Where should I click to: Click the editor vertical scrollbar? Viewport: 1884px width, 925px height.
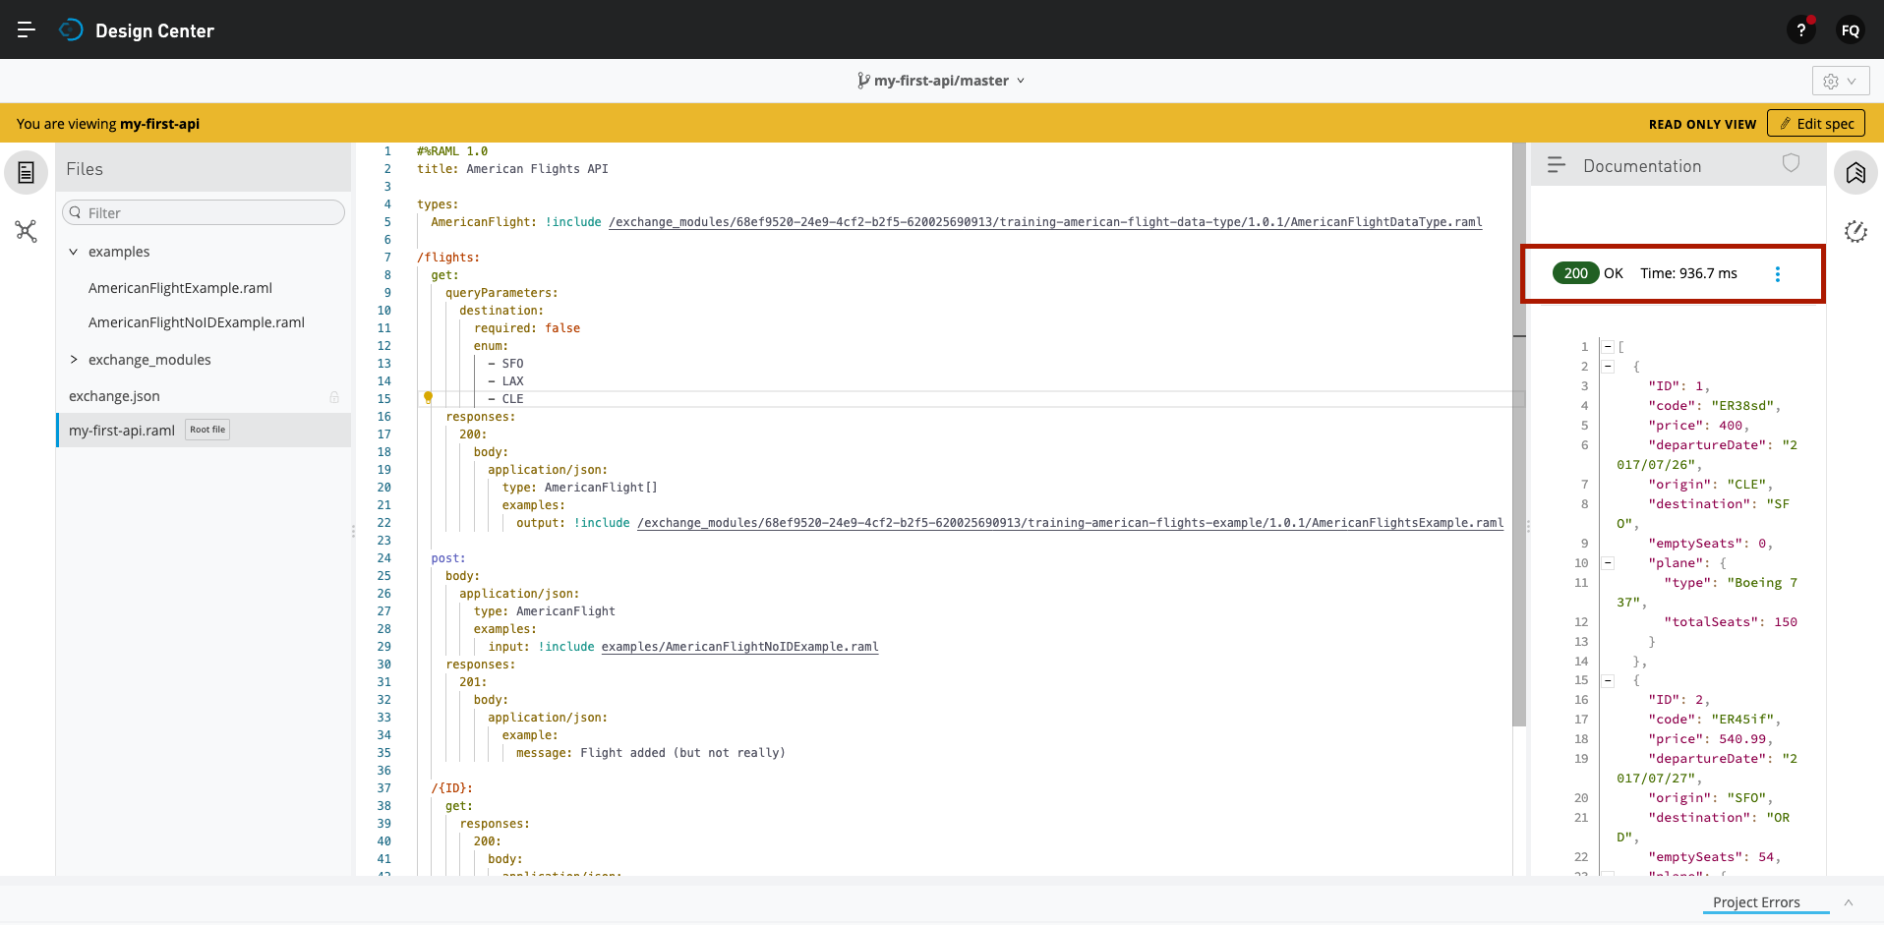click(x=1519, y=433)
